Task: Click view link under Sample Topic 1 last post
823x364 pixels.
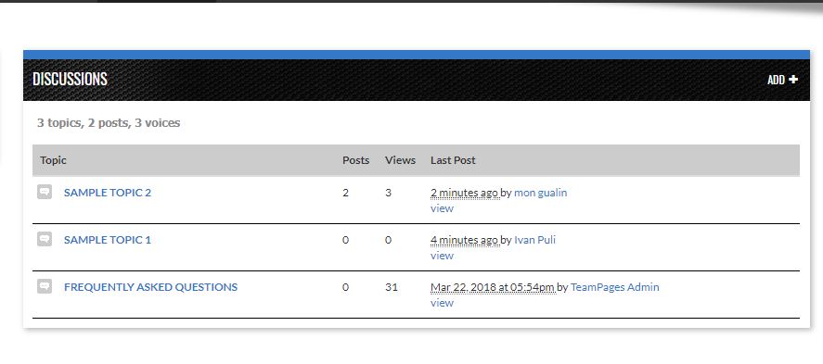Action: coord(442,256)
